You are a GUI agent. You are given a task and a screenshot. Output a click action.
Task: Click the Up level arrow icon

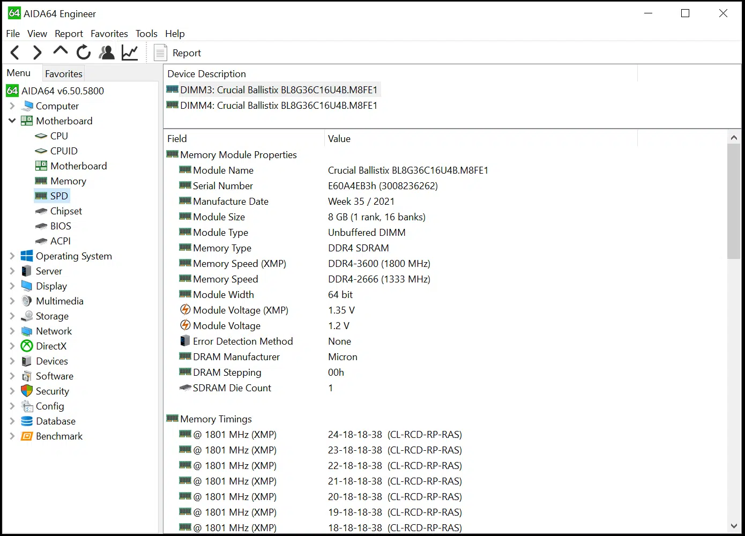(61, 51)
